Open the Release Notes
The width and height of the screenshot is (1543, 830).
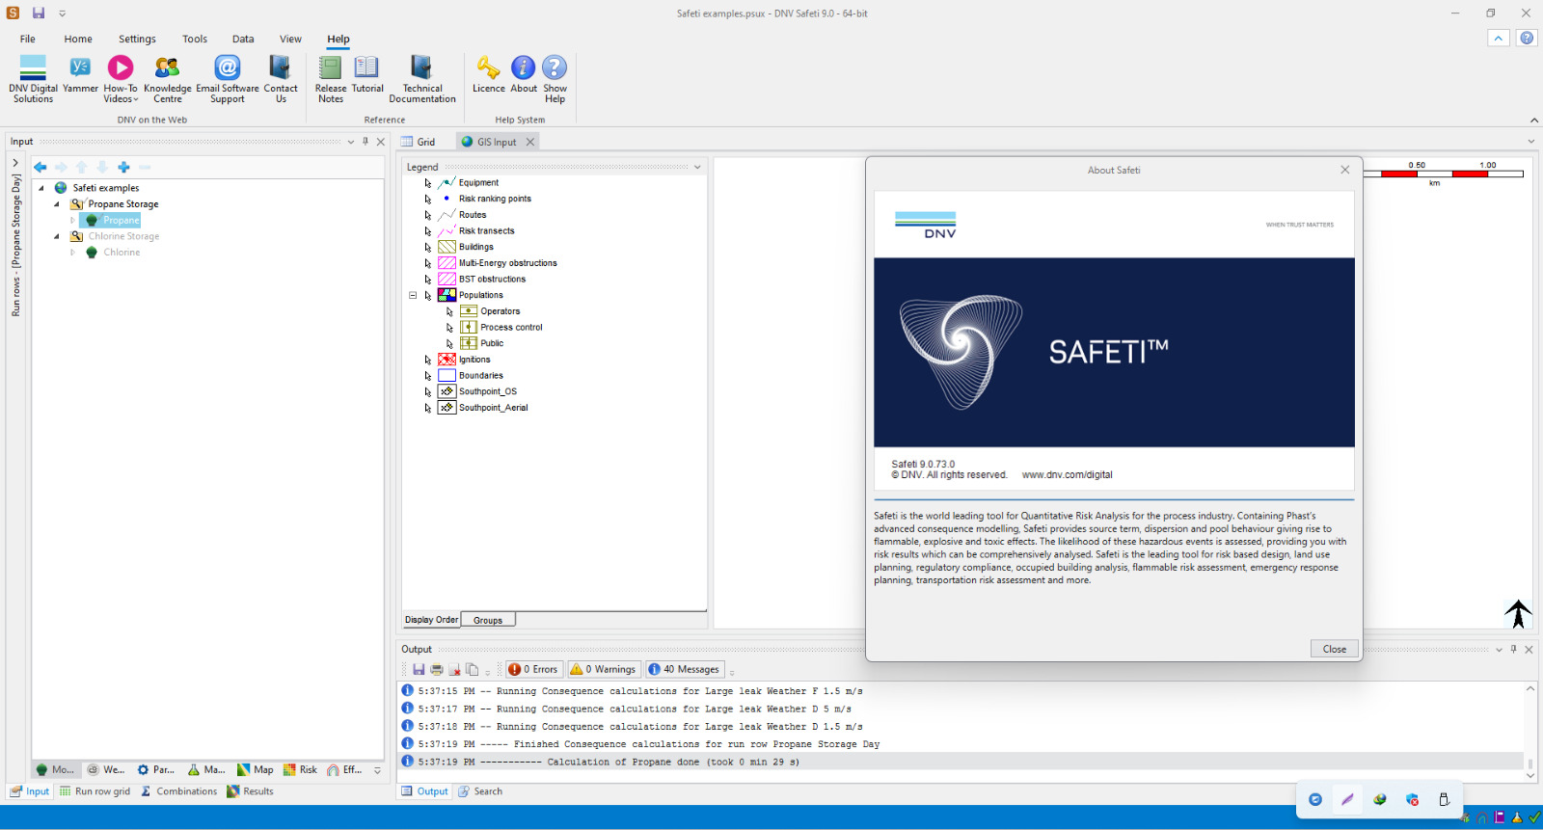(x=331, y=79)
